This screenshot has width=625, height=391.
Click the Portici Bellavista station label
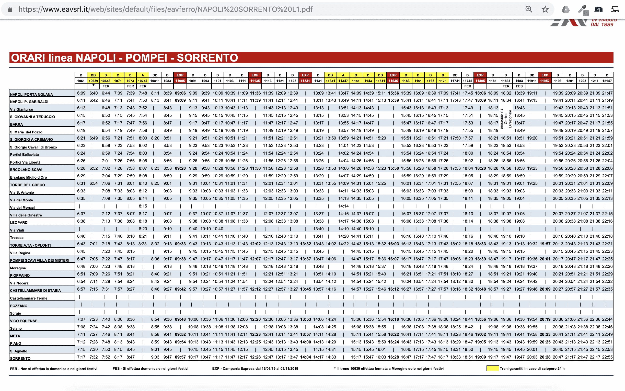click(24, 155)
